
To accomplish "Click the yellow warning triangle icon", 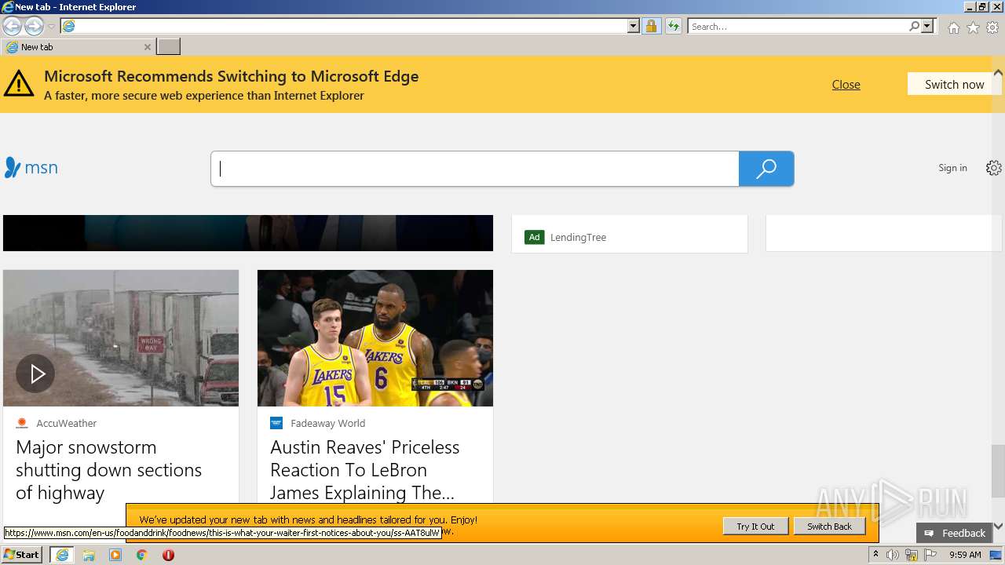I will pos(19,83).
